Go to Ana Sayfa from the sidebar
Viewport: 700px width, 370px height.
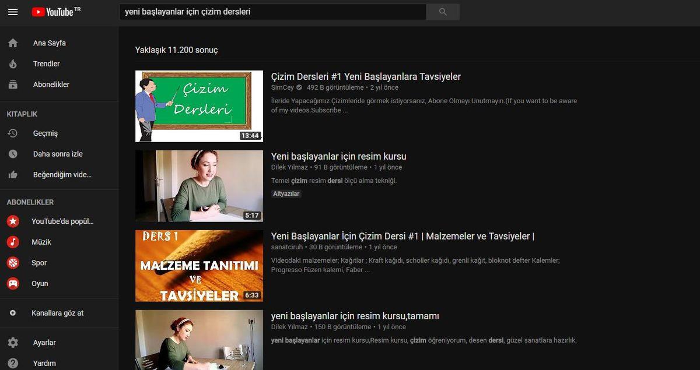pyautogui.click(x=12, y=43)
